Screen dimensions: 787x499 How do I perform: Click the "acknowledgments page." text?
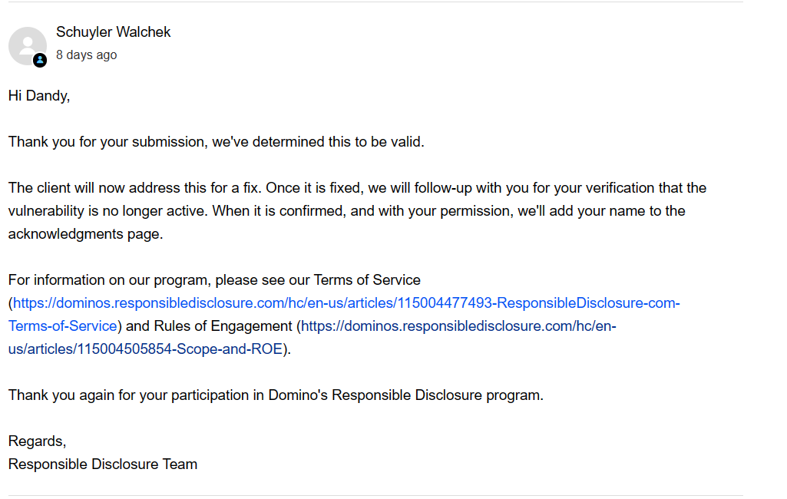[85, 234]
